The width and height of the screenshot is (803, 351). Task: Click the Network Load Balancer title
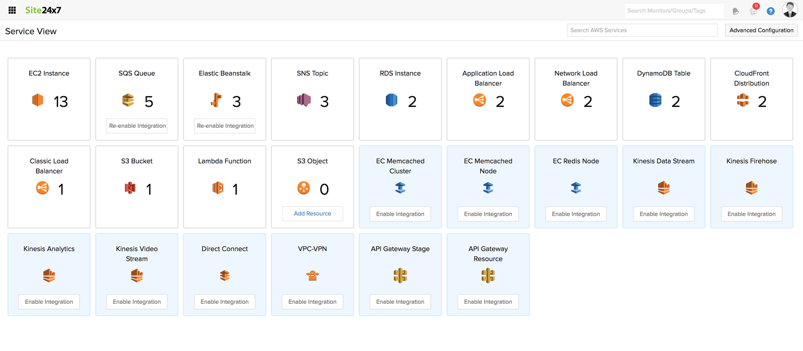click(576, 78)
